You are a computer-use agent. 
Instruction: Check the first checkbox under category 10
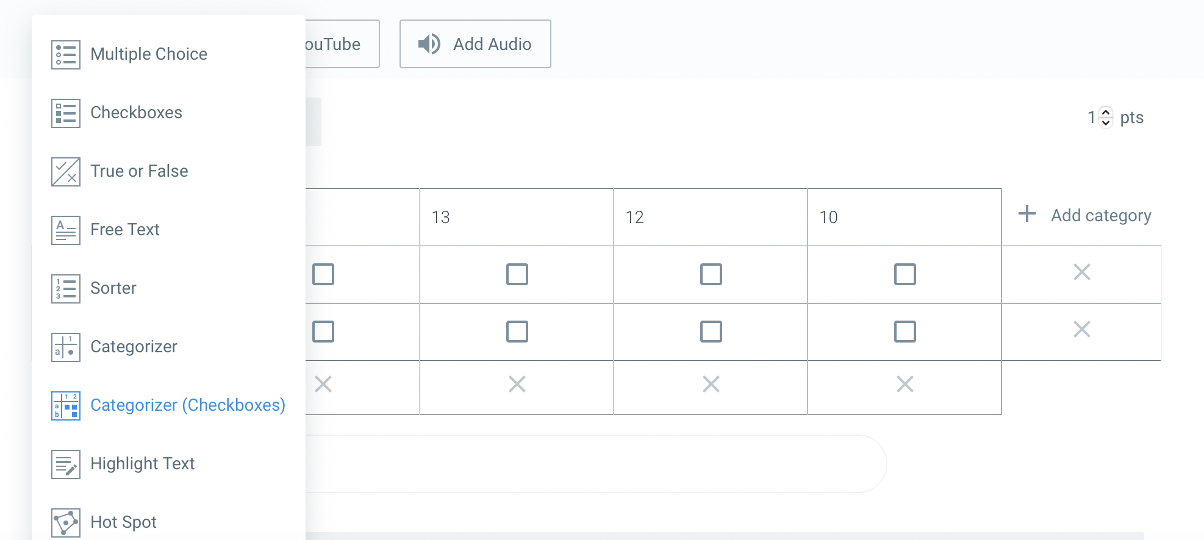[905, 275]
